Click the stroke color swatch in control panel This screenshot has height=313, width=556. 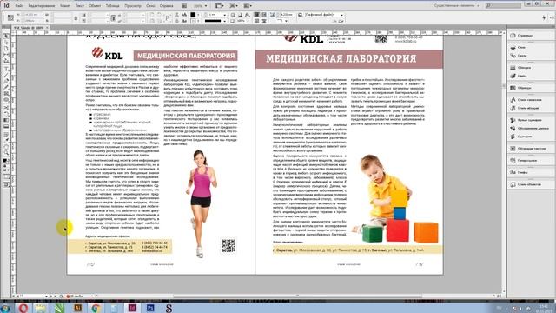pos(193,21)
